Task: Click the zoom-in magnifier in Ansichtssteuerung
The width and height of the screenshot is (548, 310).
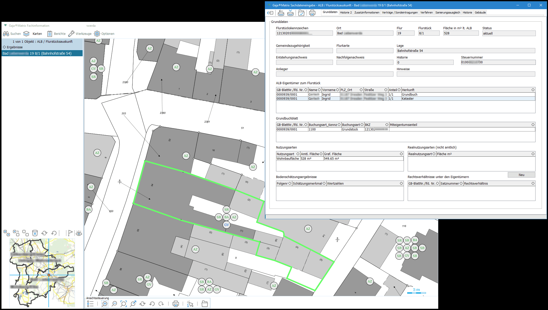Action: tap(105, 304)
